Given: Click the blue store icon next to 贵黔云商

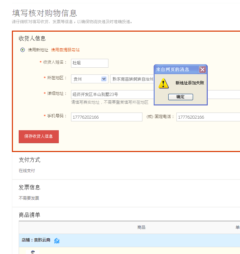Looking at the screenshot, I should click(x=57, y=241).
